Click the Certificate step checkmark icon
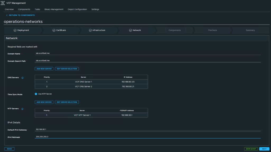This screenshot has height=152, width=271. [x=54, y=30]
